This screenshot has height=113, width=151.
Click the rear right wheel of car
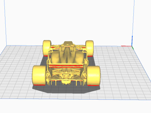tap(93, 76)
